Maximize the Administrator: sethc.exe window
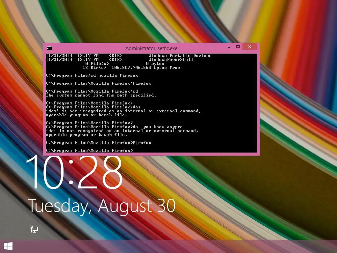The height and width of the screenshot is (253, 337). (238, 47)
